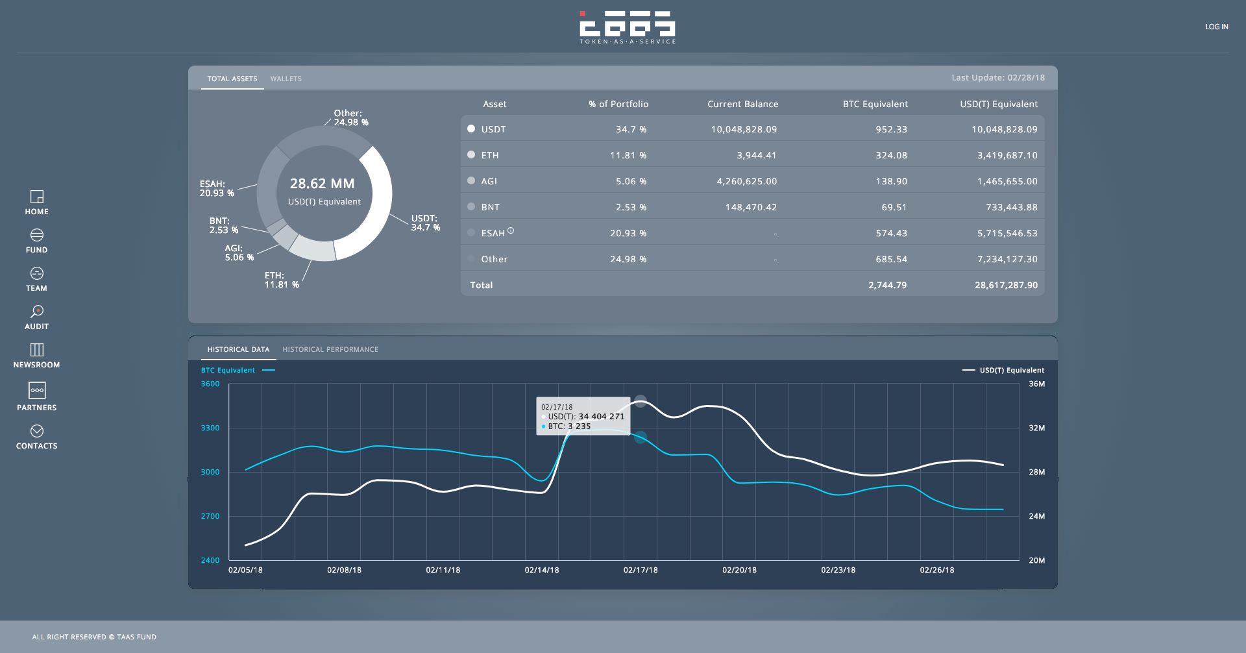Select the AGI asset row dot
1246x653 pixels.
[x=471, y=180]
